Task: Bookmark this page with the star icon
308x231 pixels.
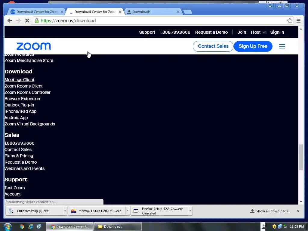Action: (x=290, y=21)
